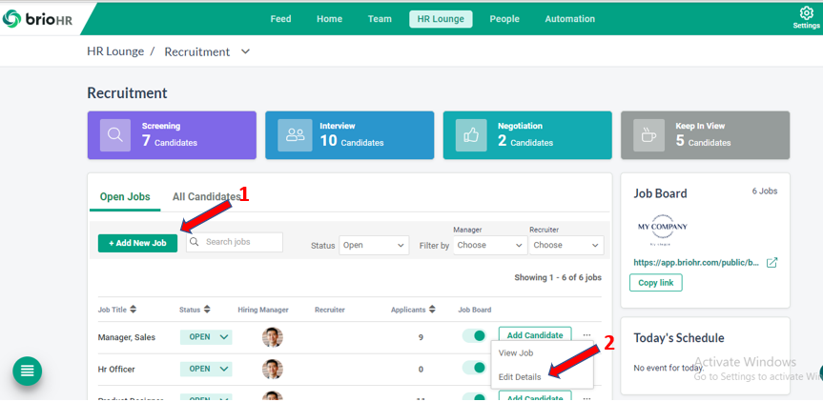
Task: Open the briohr public job board URL
Action: point(696,263)
